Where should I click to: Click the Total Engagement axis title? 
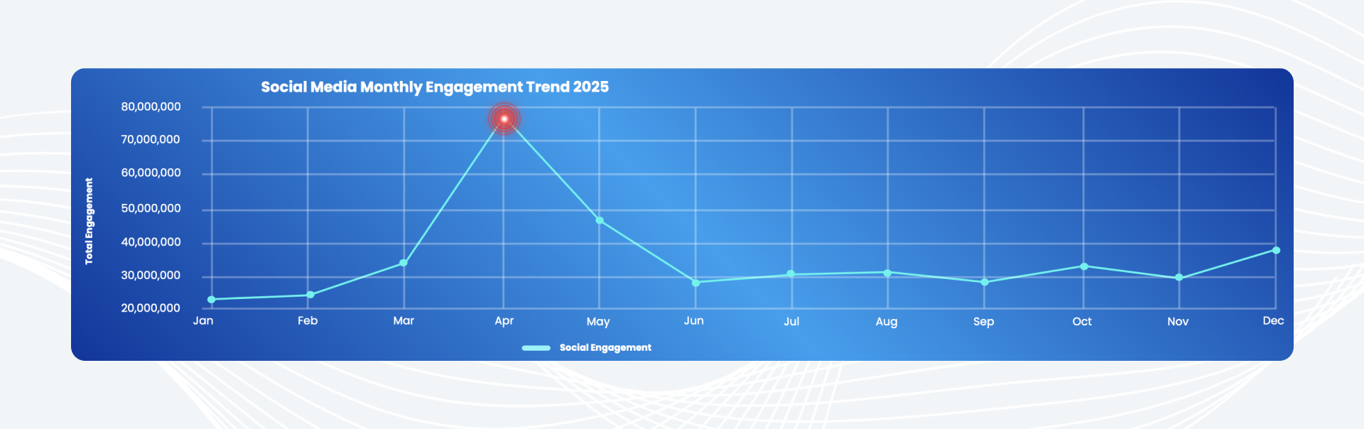click(x=89, y=221)
